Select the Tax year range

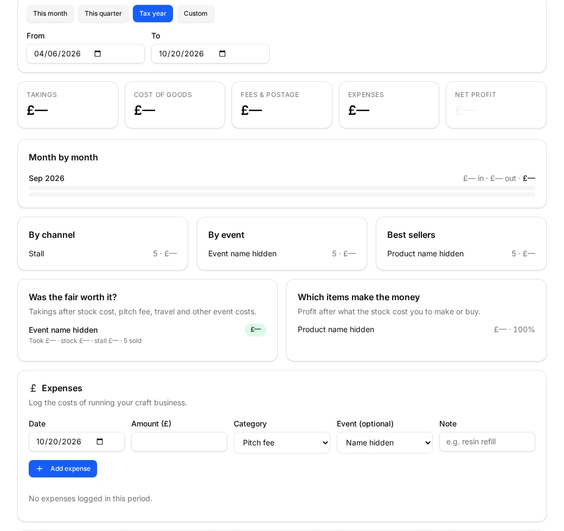tap(153, 14)
